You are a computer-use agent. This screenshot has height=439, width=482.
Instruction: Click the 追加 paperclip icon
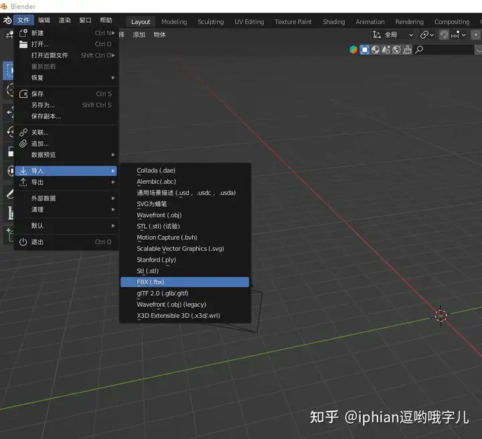click(23, 144)
